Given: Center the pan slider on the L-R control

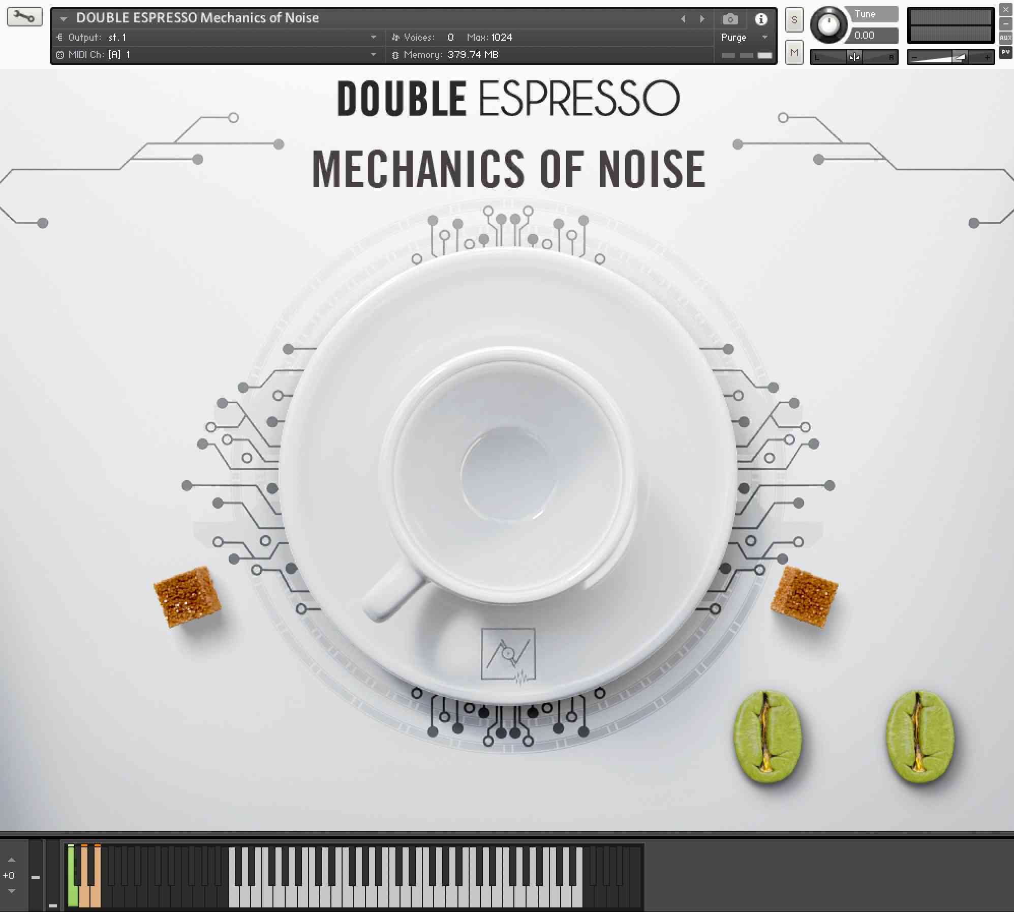Looking at the screenshot, I should tap(855, 56).
